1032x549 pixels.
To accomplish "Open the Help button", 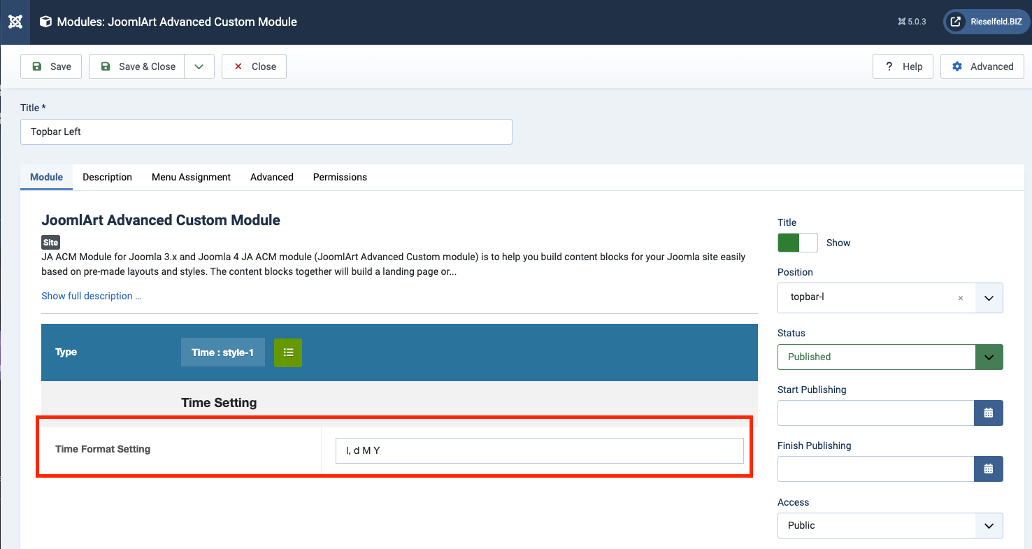I will point(903,66).
